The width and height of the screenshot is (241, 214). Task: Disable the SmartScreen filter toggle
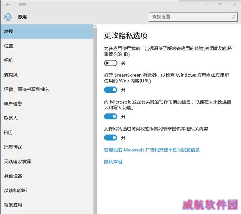[x=111, y=90]
